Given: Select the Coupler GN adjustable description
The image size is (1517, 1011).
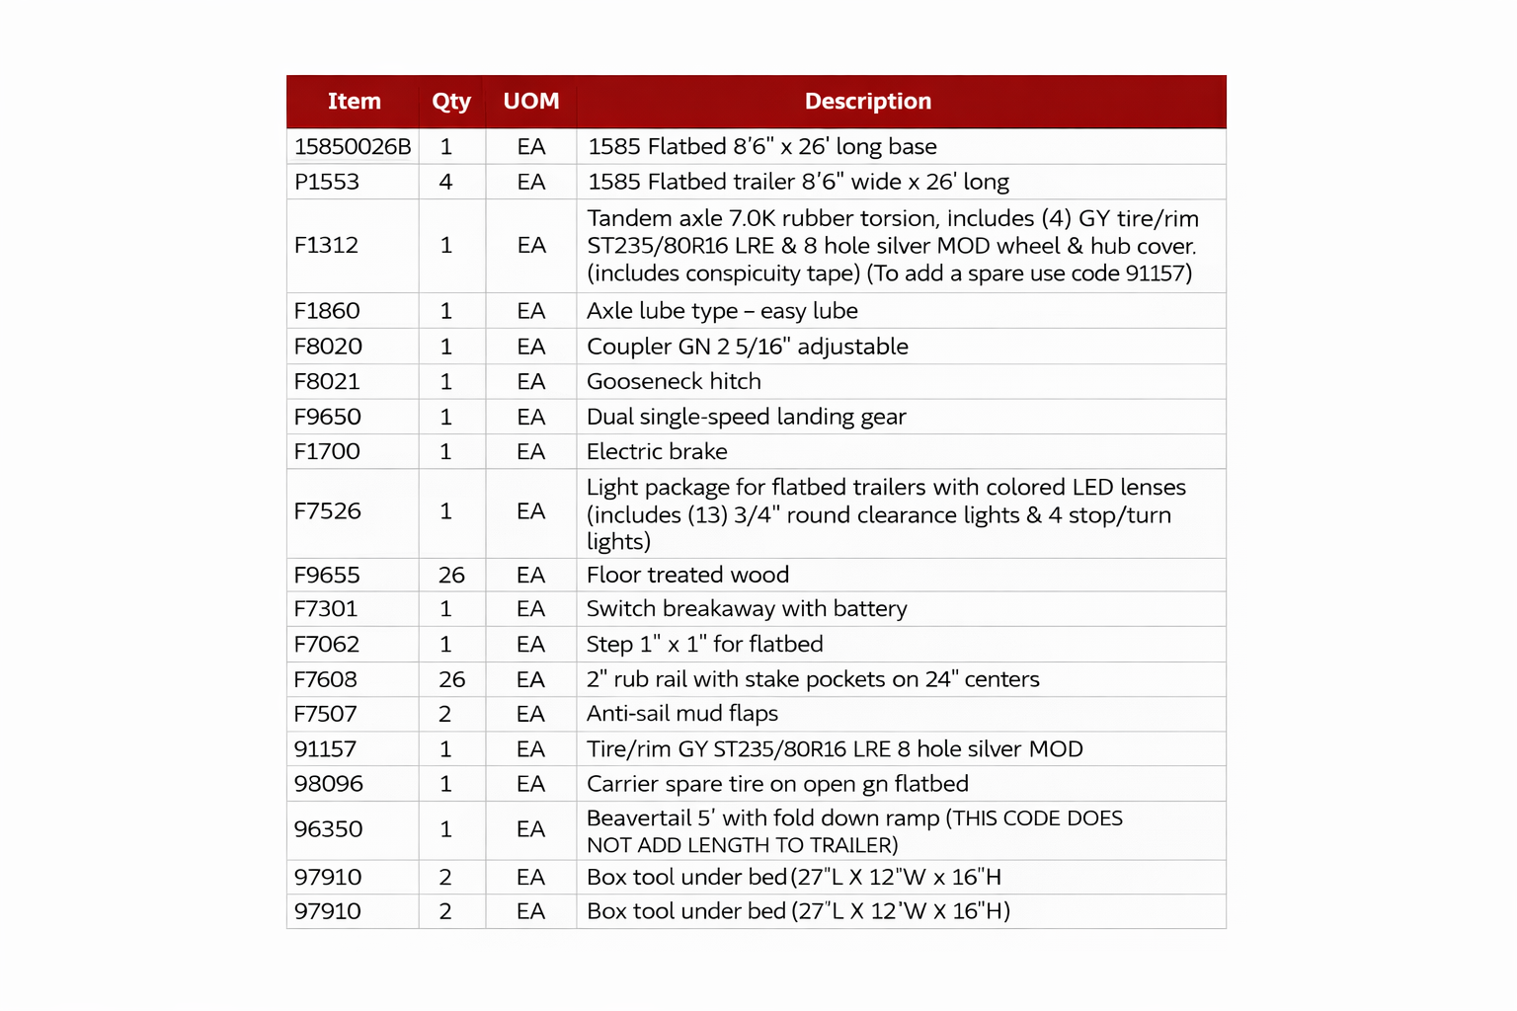Looking at the screenshot, I should (x=747, y=347).
